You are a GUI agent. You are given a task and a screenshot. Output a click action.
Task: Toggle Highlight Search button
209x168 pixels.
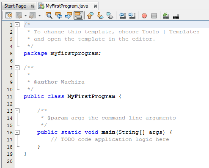(78, 15)
